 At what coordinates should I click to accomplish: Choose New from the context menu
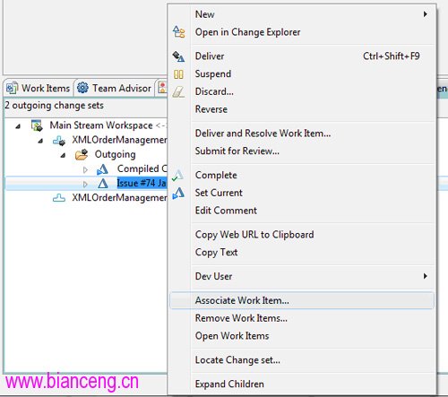[x=302, y=14]
